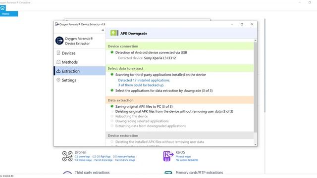Open the Methods section

point(80,62)
